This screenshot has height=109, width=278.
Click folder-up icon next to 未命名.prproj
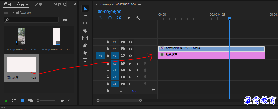click(6, 13)
